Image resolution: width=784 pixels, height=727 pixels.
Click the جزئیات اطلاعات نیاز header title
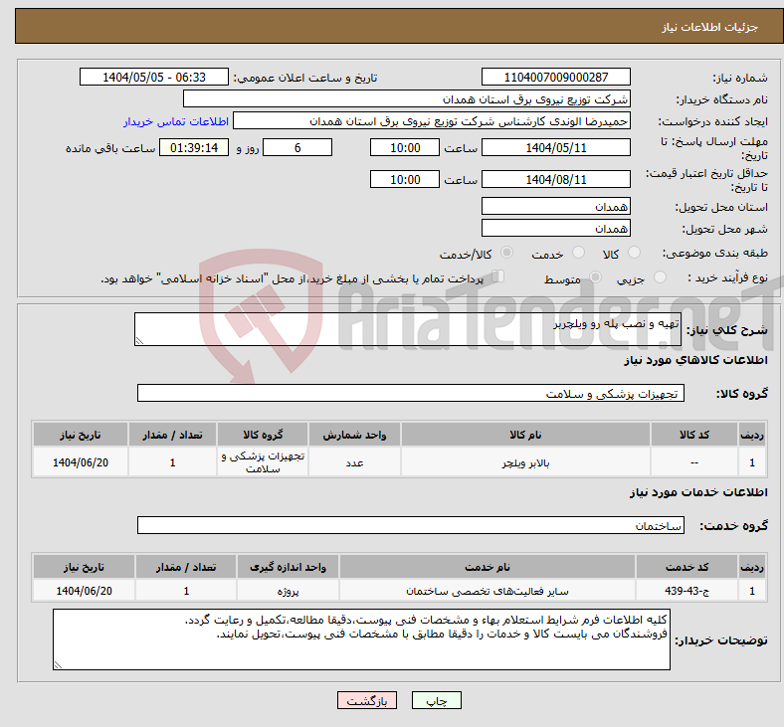[710, 27]
